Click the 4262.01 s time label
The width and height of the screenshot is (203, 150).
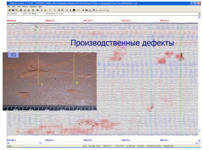point(49,140)
